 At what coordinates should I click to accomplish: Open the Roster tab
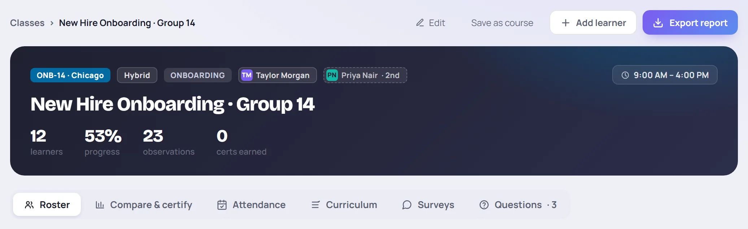coord(47,204)
